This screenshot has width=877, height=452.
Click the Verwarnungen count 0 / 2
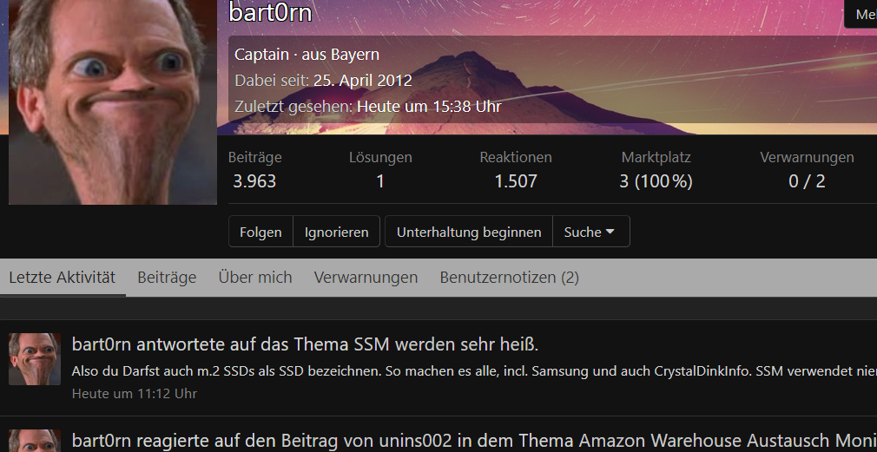(x=807, y=181)
